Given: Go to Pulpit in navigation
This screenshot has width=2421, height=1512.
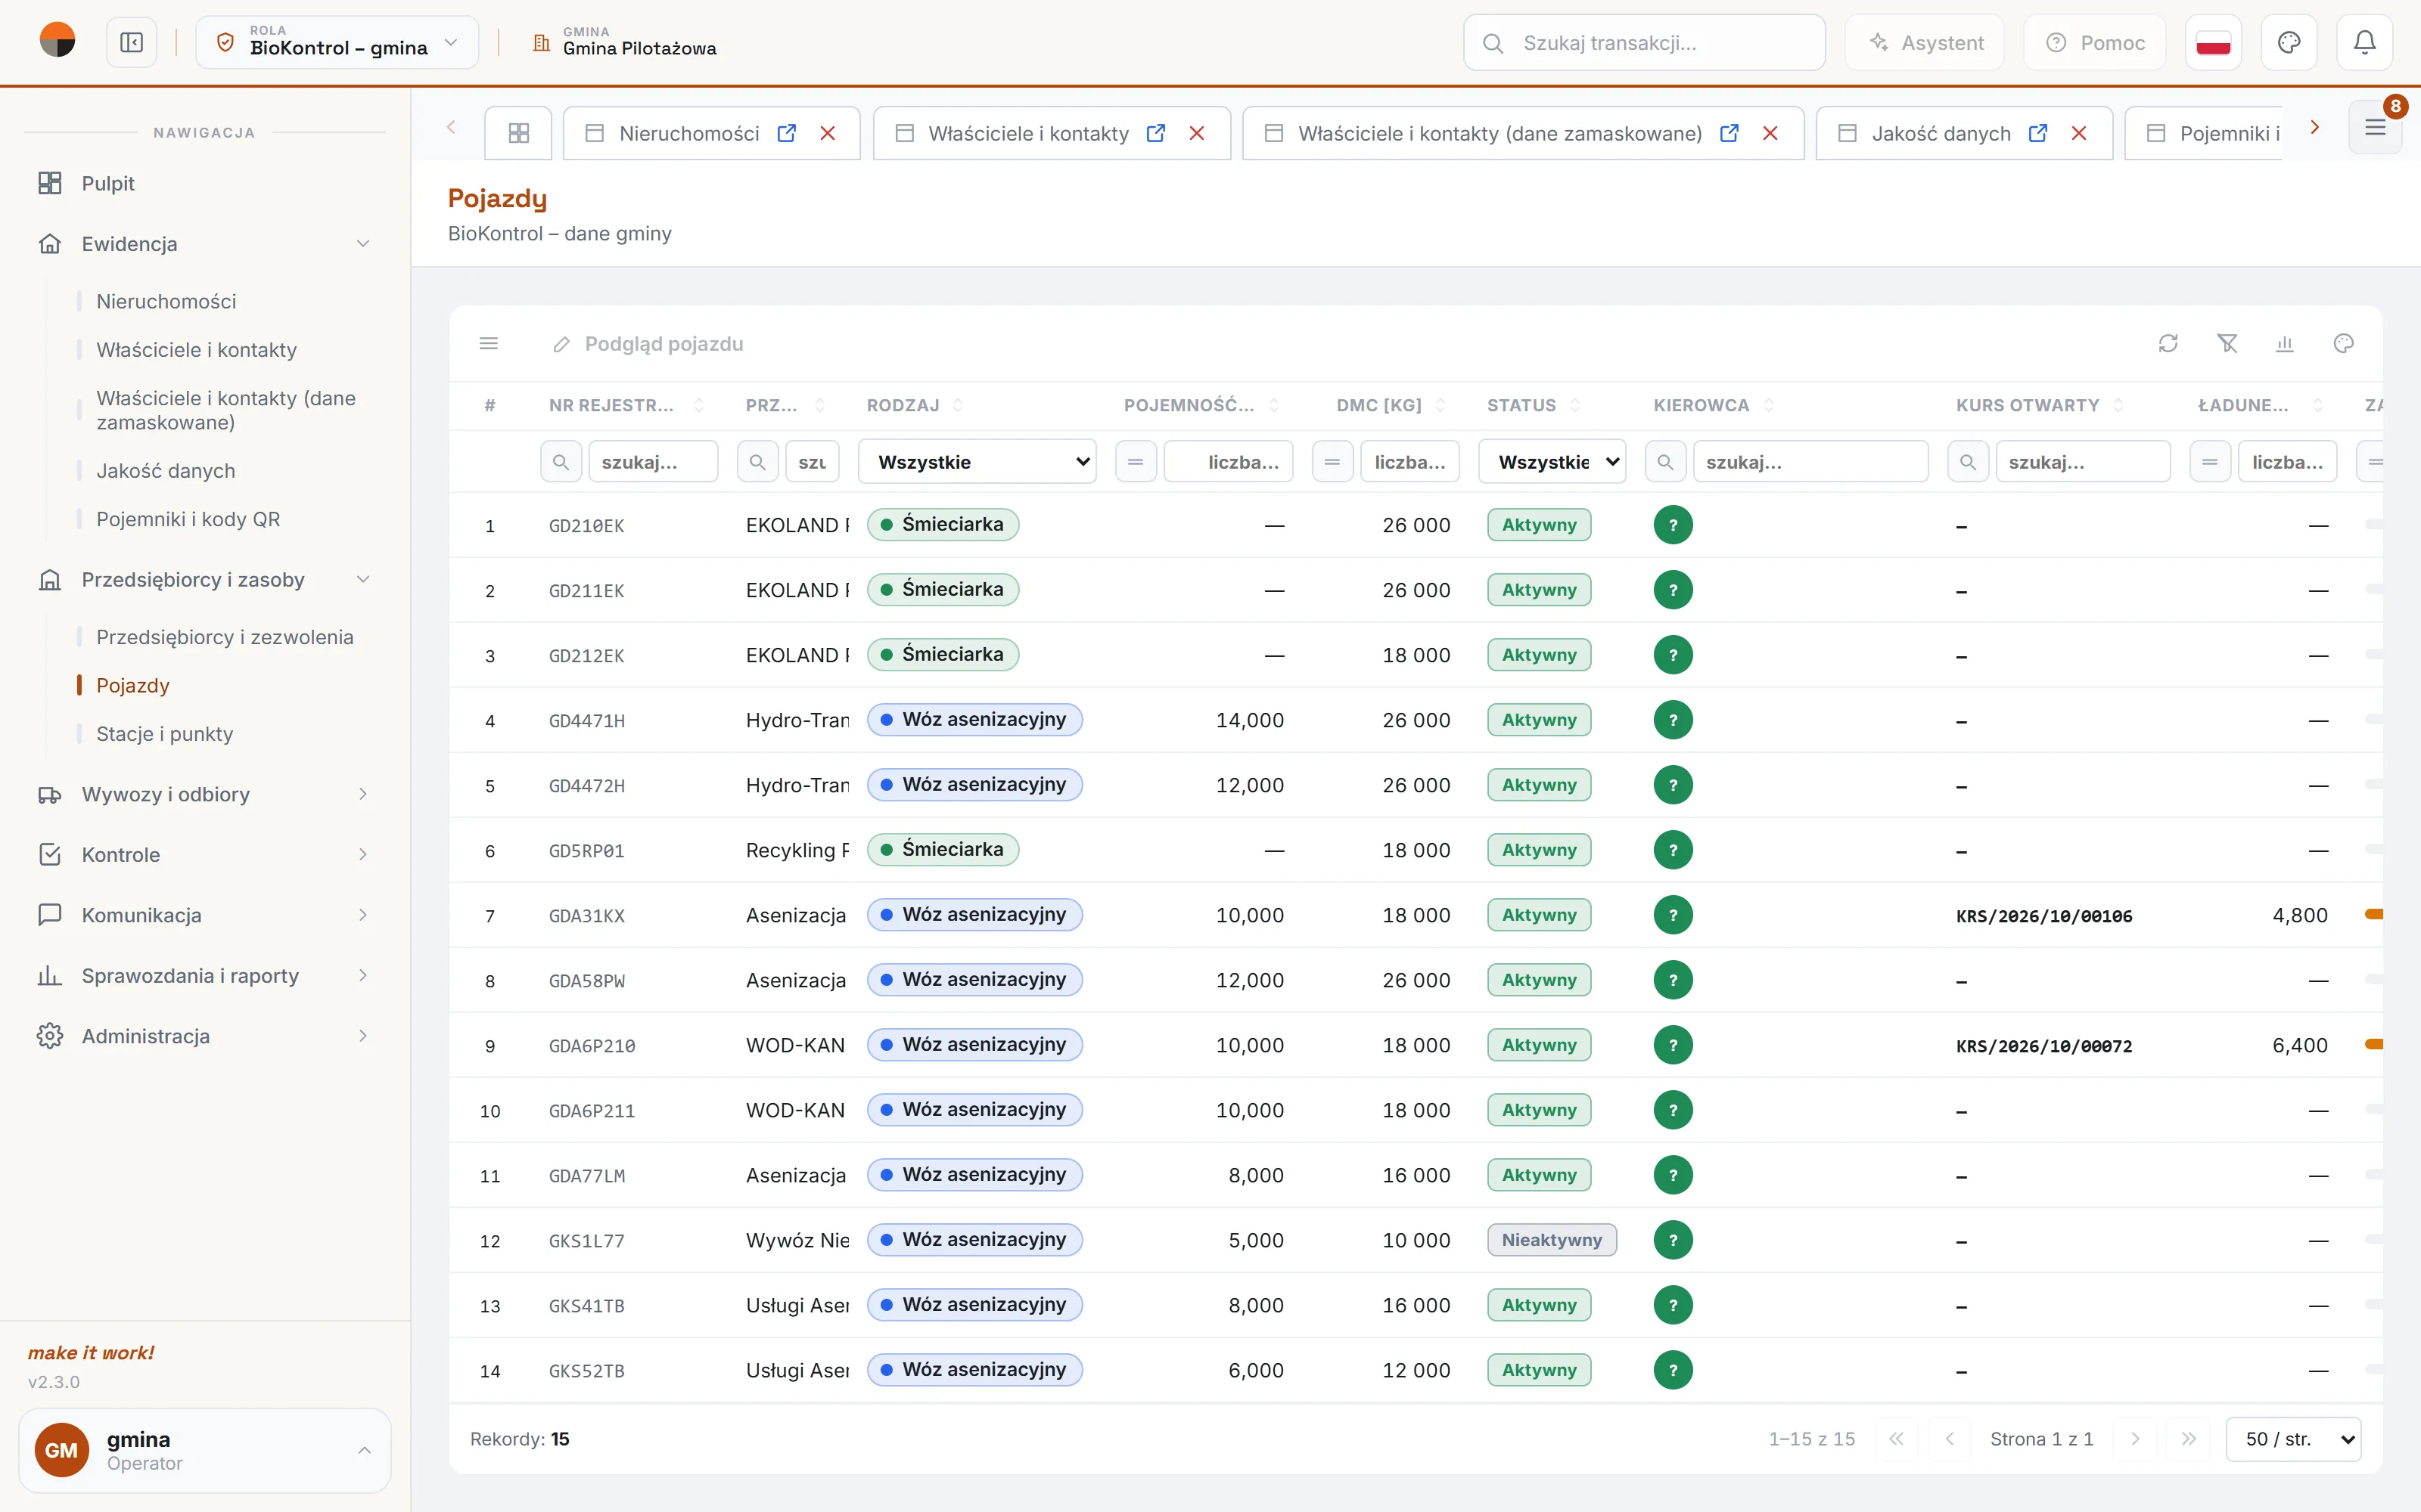Looking at the screenshot, I should (x=108, y=184).
